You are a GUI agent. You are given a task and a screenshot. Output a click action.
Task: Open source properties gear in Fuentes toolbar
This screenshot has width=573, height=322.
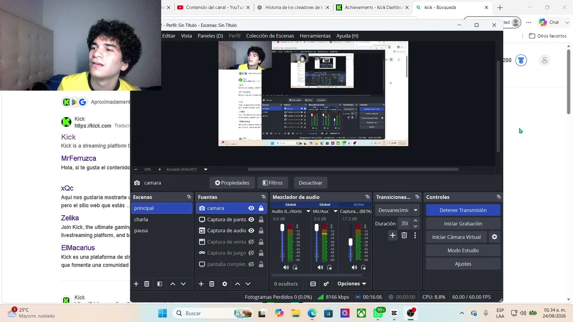[225, 284]
